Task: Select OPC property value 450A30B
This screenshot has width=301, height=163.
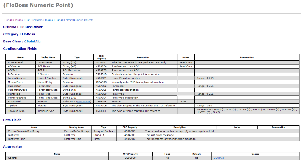Action: coord(101,105)
